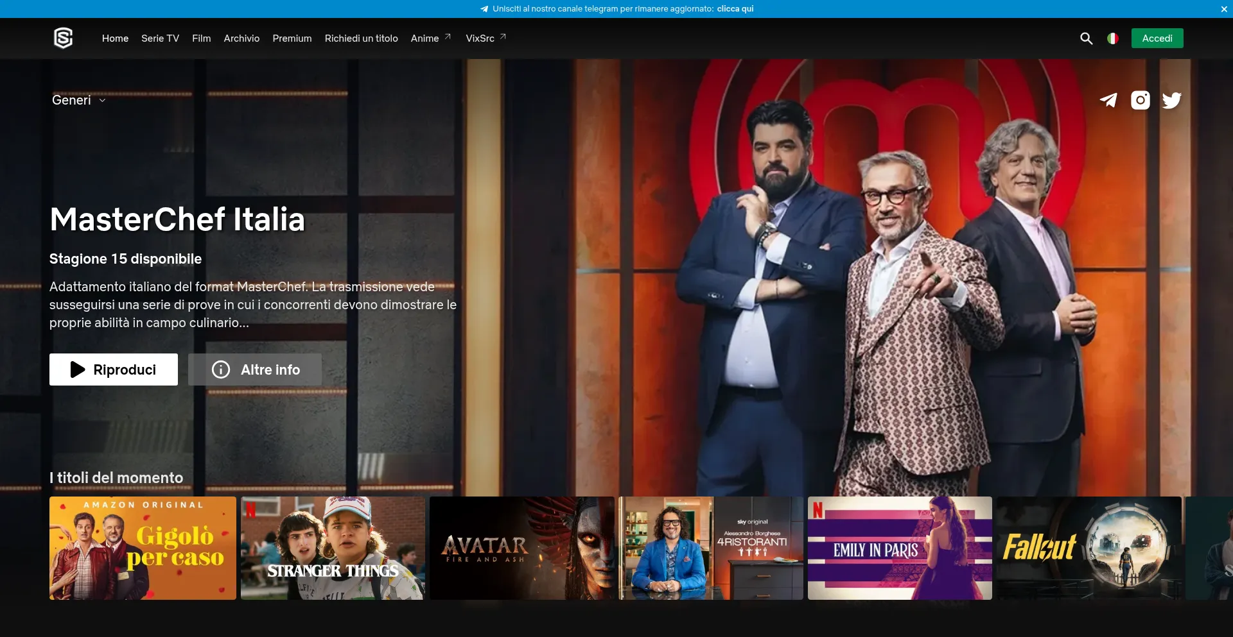Open the Stranger Things thumbnail
The width and height of the screenshot is (1233, 637).
click(x=332, y=548)
